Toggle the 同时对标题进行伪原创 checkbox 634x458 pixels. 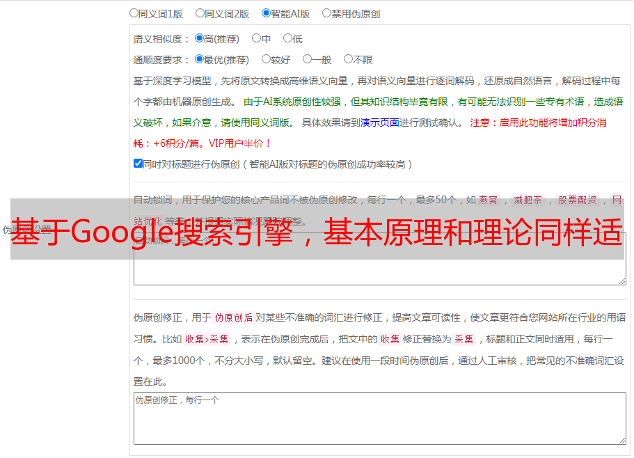(x=138, y=164)
